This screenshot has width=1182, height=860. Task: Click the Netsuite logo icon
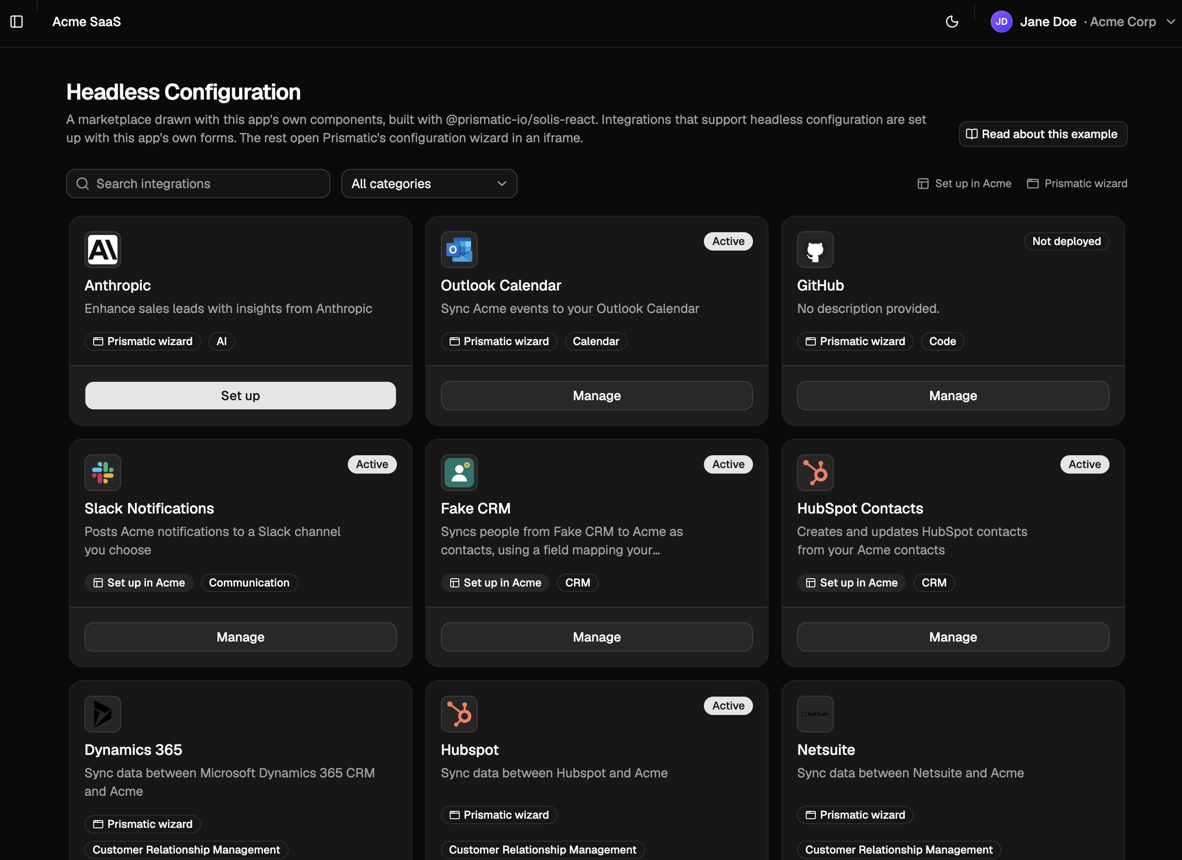pyautogui.click(x=815, y=714)
